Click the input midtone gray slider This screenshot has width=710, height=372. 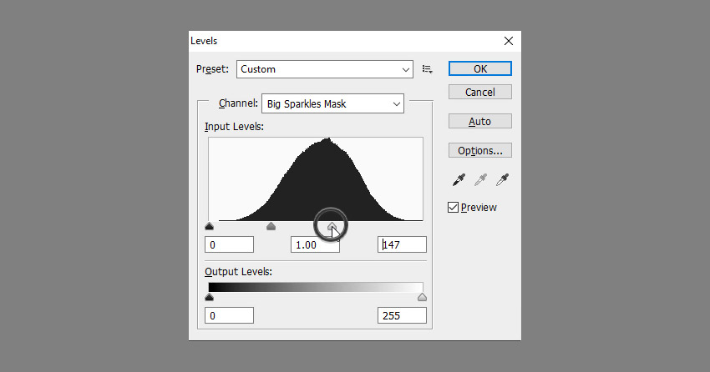(271, 226)
